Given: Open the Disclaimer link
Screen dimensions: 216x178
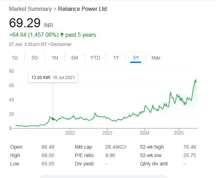Looking at the screenshot, I should click(62, 44).
